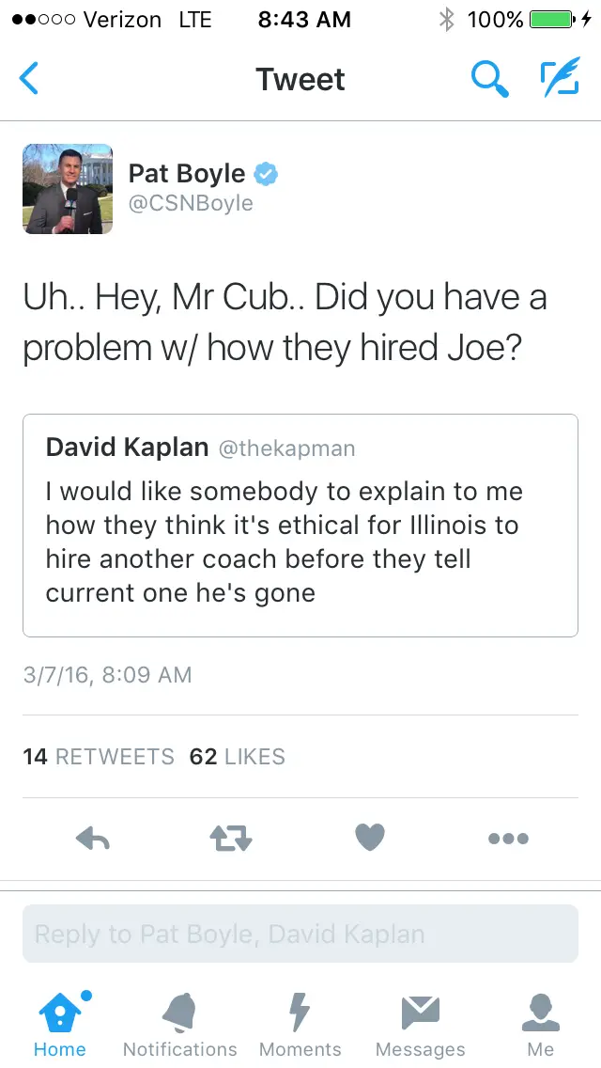Screen dimensions: 601x1068
Task: Open Messages tab
Action: click(421, 1023)
